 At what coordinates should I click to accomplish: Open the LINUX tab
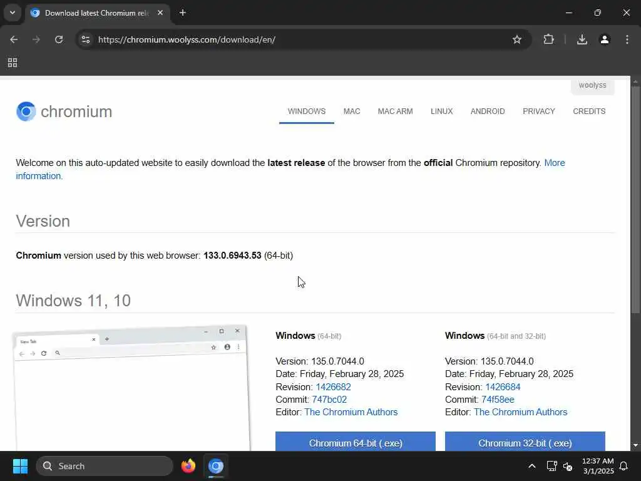[441, 111]
